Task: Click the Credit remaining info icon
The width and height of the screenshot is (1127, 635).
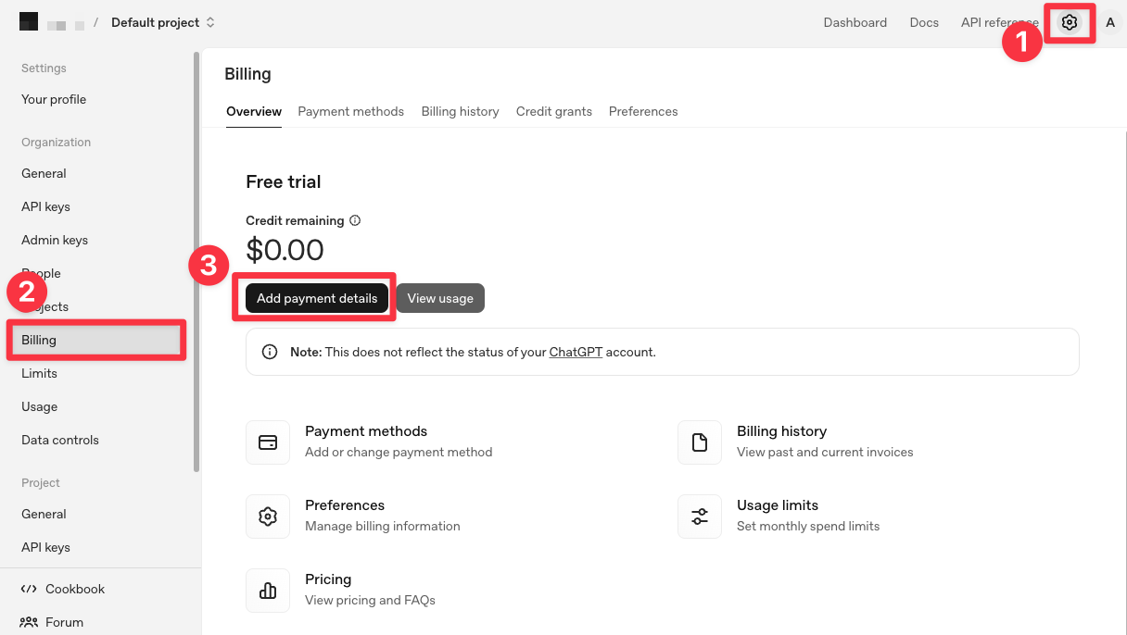Action: 355,221
